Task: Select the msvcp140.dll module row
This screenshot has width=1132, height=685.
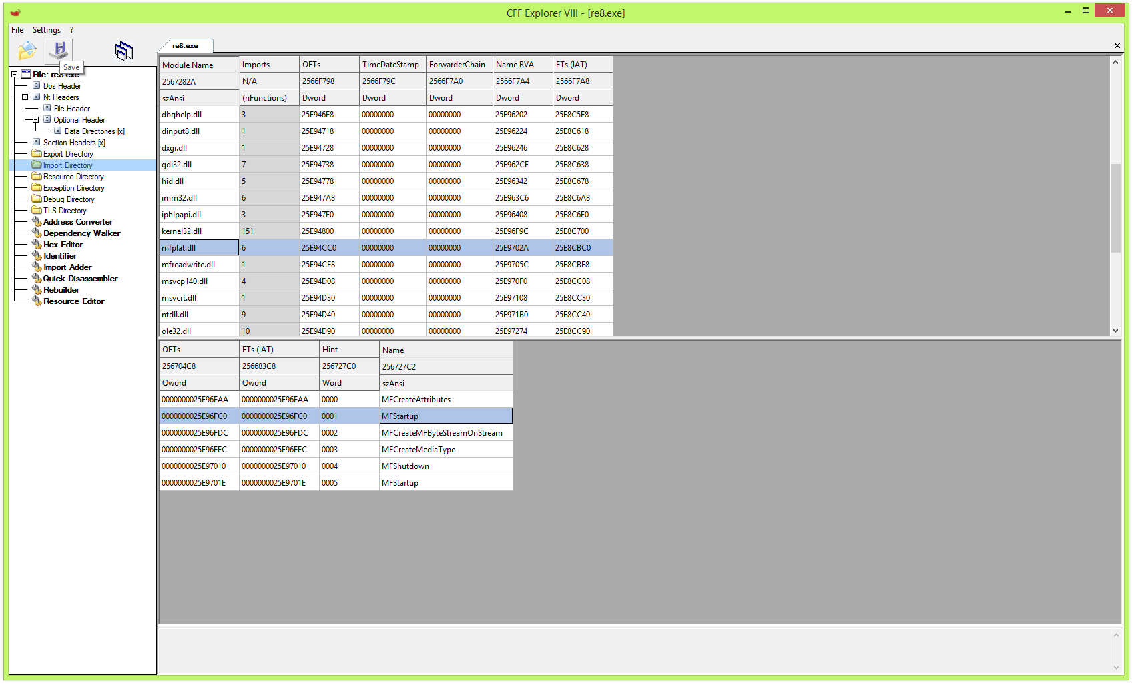Action: click(386, 281)
